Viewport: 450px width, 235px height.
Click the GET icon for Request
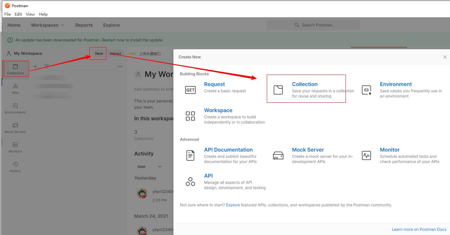click(x=190, y=90)
